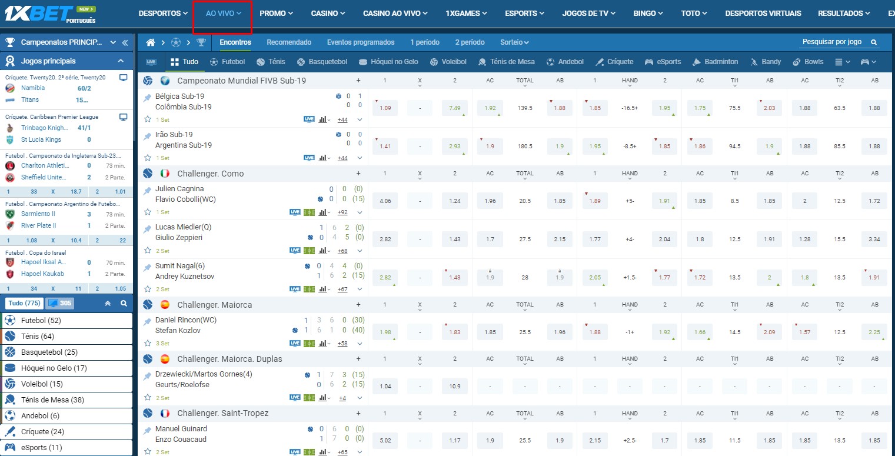
Task: Expand the Sorteio dropdown
Action: coord(514,42)
